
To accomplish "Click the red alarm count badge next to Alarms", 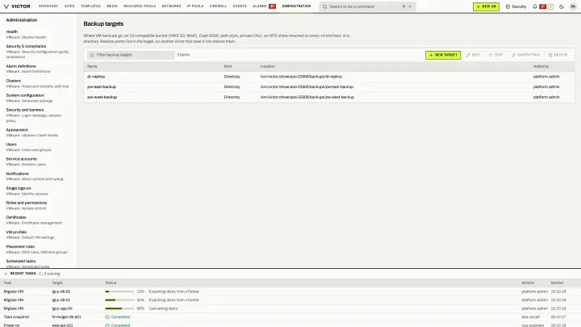I will [x=273, y=6].
